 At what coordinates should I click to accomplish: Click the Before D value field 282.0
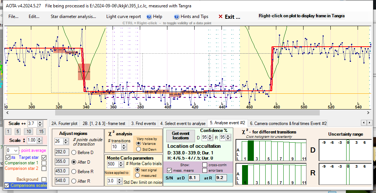[x=62, y=153]
